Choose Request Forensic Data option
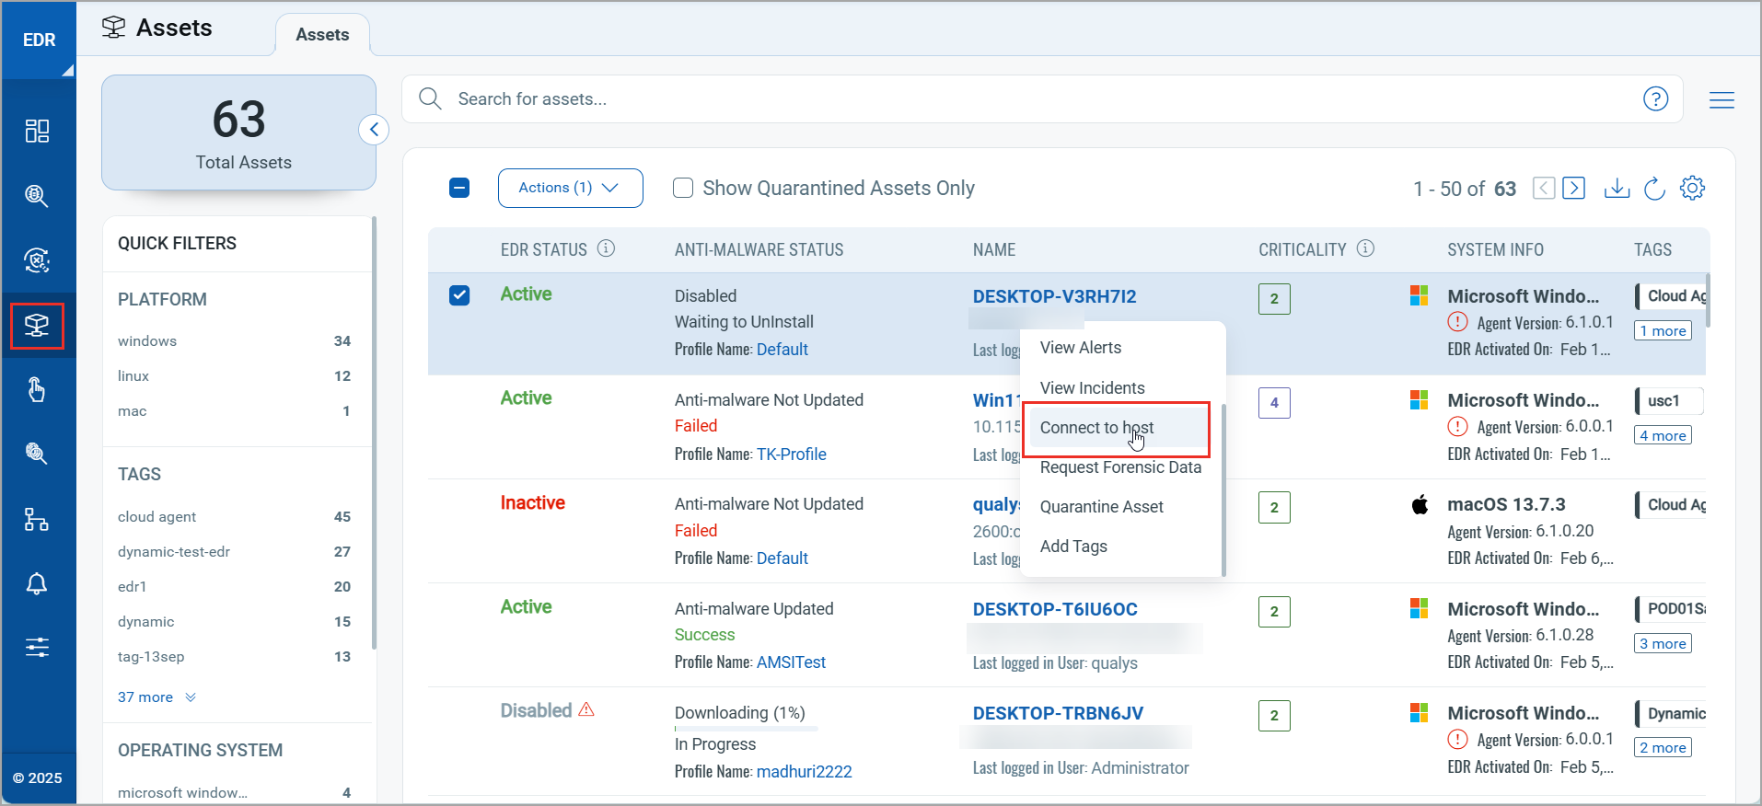 pyautogui.click(x=1121, y=467)
